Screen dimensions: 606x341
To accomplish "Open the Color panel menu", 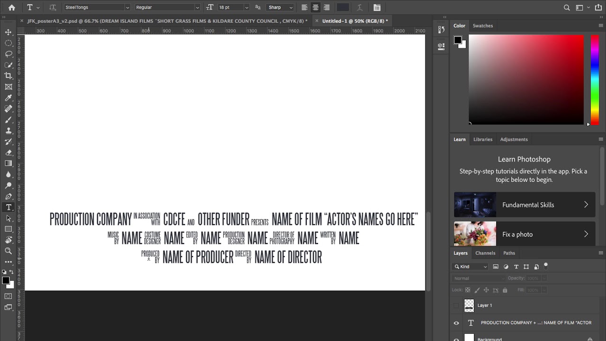I will point(601,26).
